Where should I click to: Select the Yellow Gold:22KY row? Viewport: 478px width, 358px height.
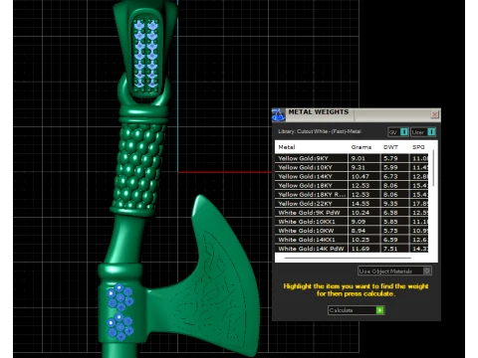pyautogui.click(x=352, y=204)
